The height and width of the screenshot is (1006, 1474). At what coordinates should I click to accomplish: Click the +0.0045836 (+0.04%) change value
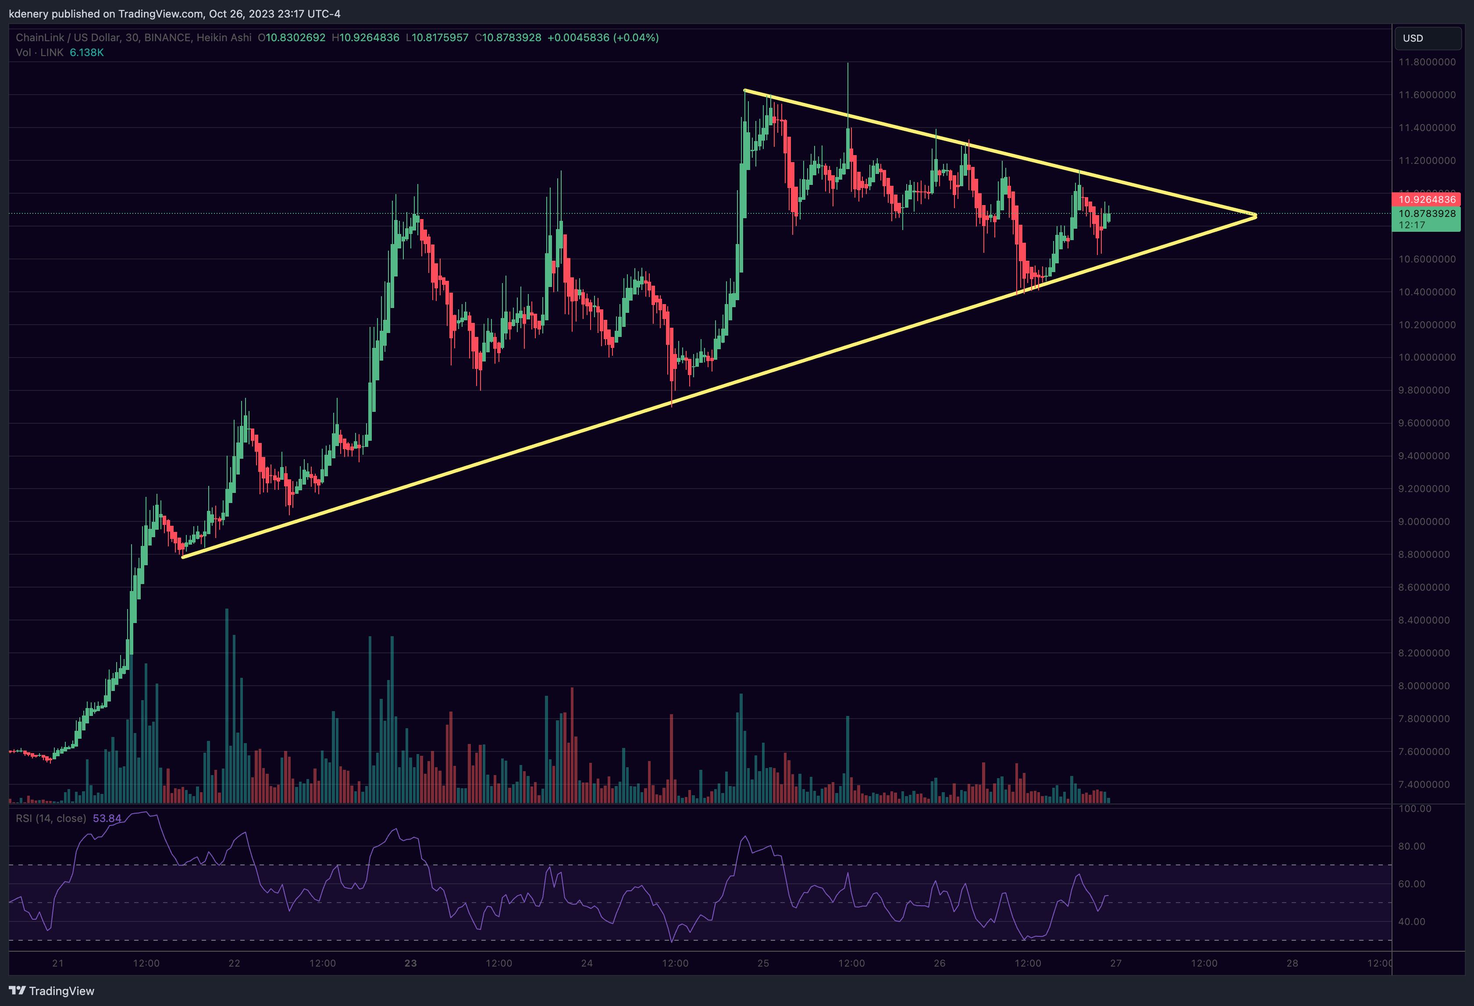(x=603, y=37)
